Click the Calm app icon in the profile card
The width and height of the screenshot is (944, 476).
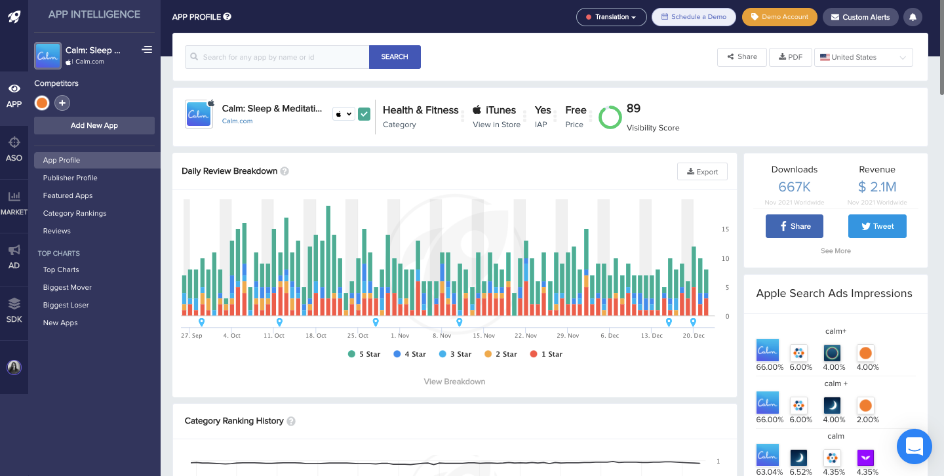point(199,114)
